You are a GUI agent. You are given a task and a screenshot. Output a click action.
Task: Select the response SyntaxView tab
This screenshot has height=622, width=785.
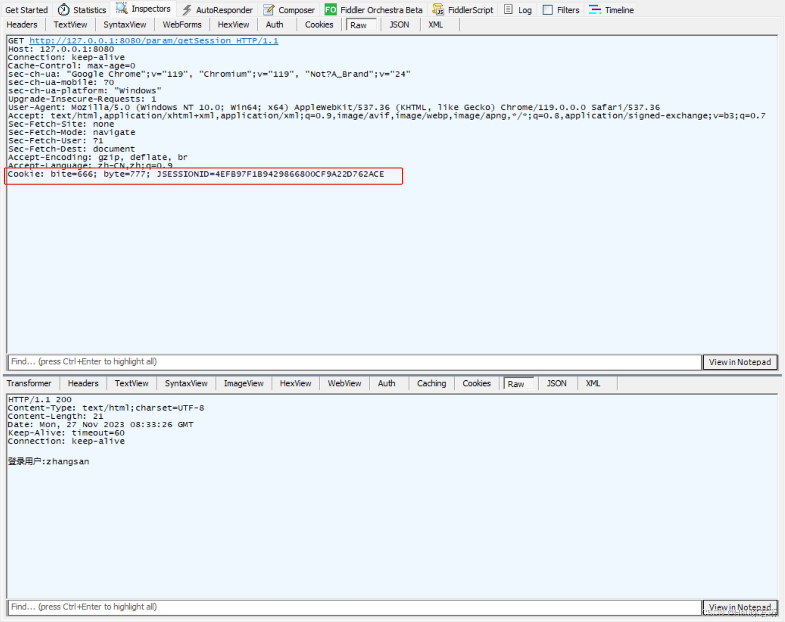coord(186,383)
